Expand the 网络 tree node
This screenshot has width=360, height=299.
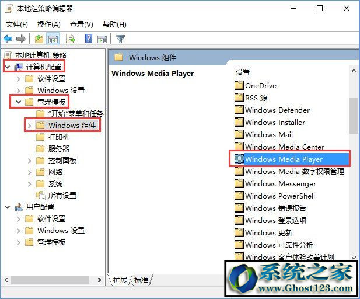[29, 172]
